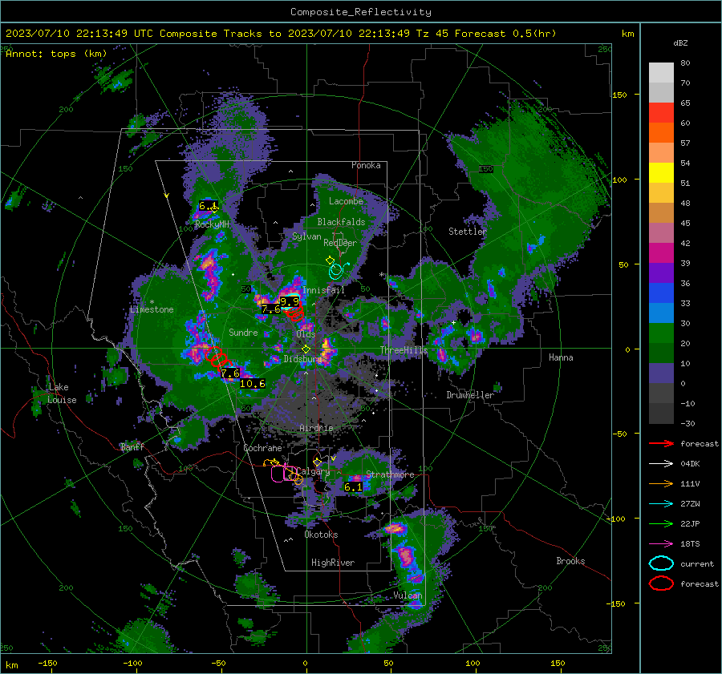Click the HighRiver city label
Viewport: 722px width, 674px height.
tap(333, 563)
